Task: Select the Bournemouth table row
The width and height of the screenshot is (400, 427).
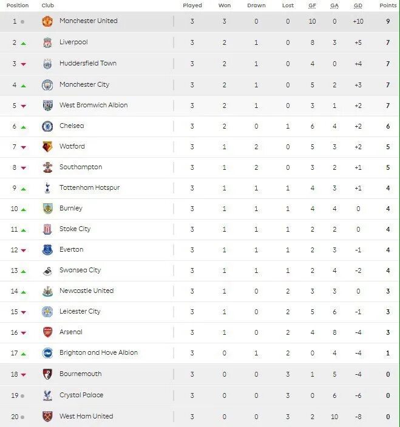Action: [x=200, y=374]
